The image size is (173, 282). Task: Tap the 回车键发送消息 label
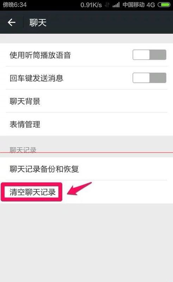click(x=37, y=78)
